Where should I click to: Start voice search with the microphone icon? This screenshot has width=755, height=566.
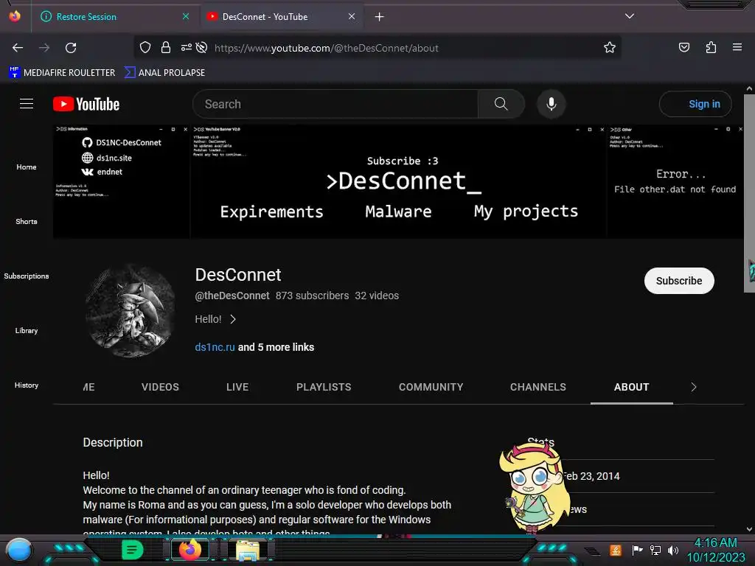pos(552,104)
